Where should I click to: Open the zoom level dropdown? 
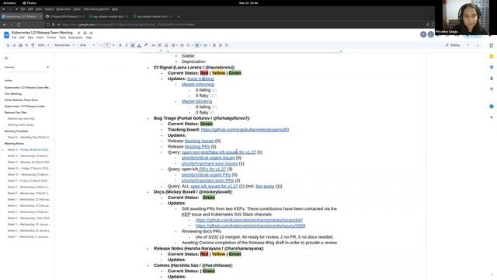(x=43, y=45)
